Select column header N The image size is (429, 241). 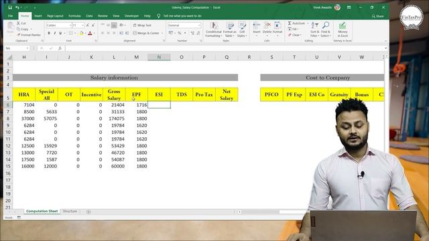tap(159, 57)
